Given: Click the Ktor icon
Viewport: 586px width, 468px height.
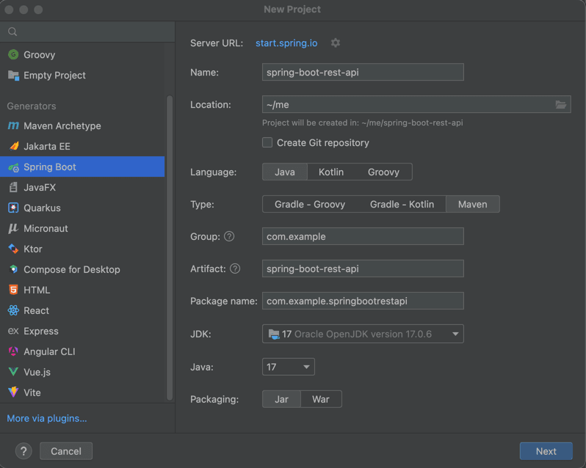Looking at the screenshot, I should 13,249.
